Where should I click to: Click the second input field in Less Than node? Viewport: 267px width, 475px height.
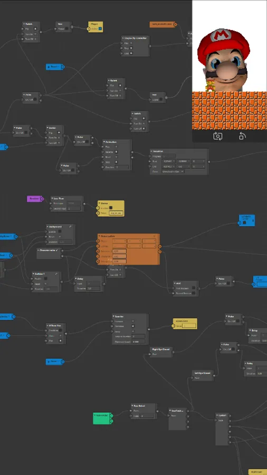(74, 208)
